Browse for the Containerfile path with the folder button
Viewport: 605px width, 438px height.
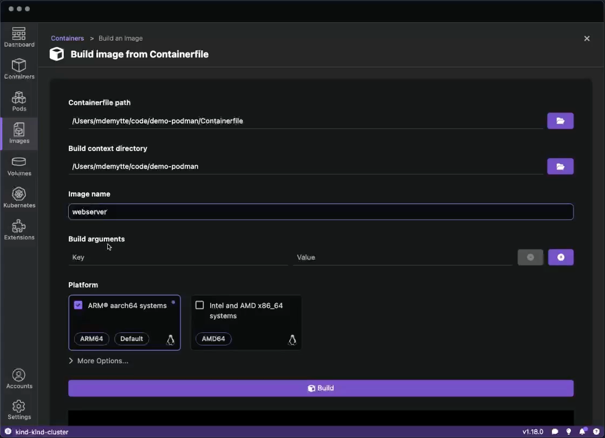coord(560,121)
